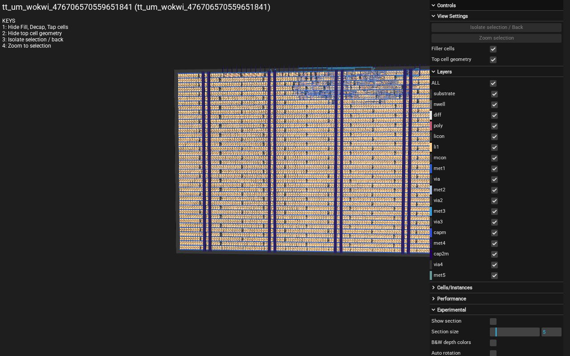570x356 pixels.
Task: Toggle the li1 layer visibility
Action: pyautogui.click(x=494, y=147)
